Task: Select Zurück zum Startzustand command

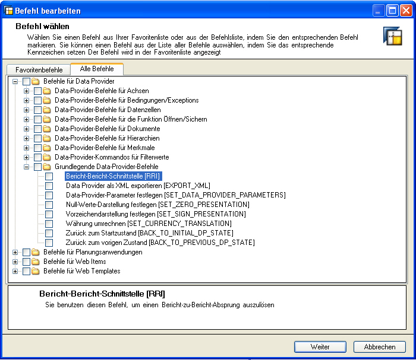Action: (149, 233)
